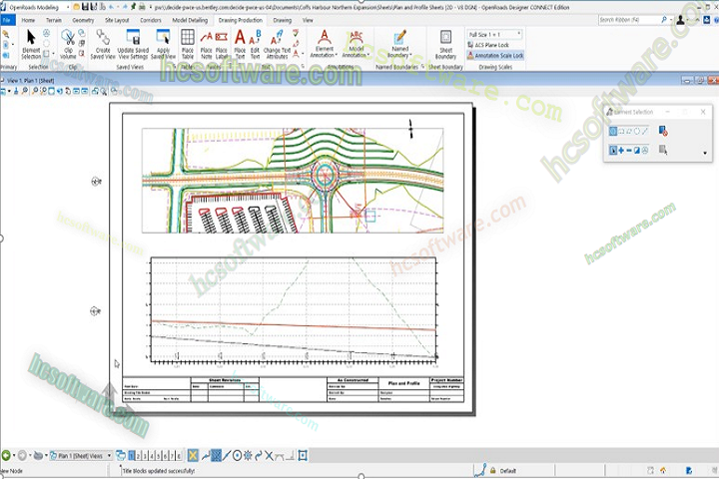Screen dimensions: 719x479
Task: Select the Element Selection tool in ribbon
Action: (31, 44)
